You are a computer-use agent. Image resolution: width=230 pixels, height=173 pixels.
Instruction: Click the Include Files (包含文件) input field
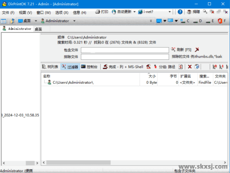[x=125, y=50]
